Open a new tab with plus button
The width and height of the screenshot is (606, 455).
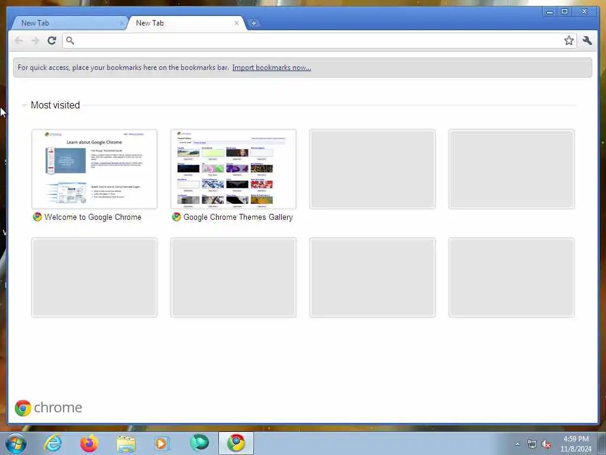[253, 23]
